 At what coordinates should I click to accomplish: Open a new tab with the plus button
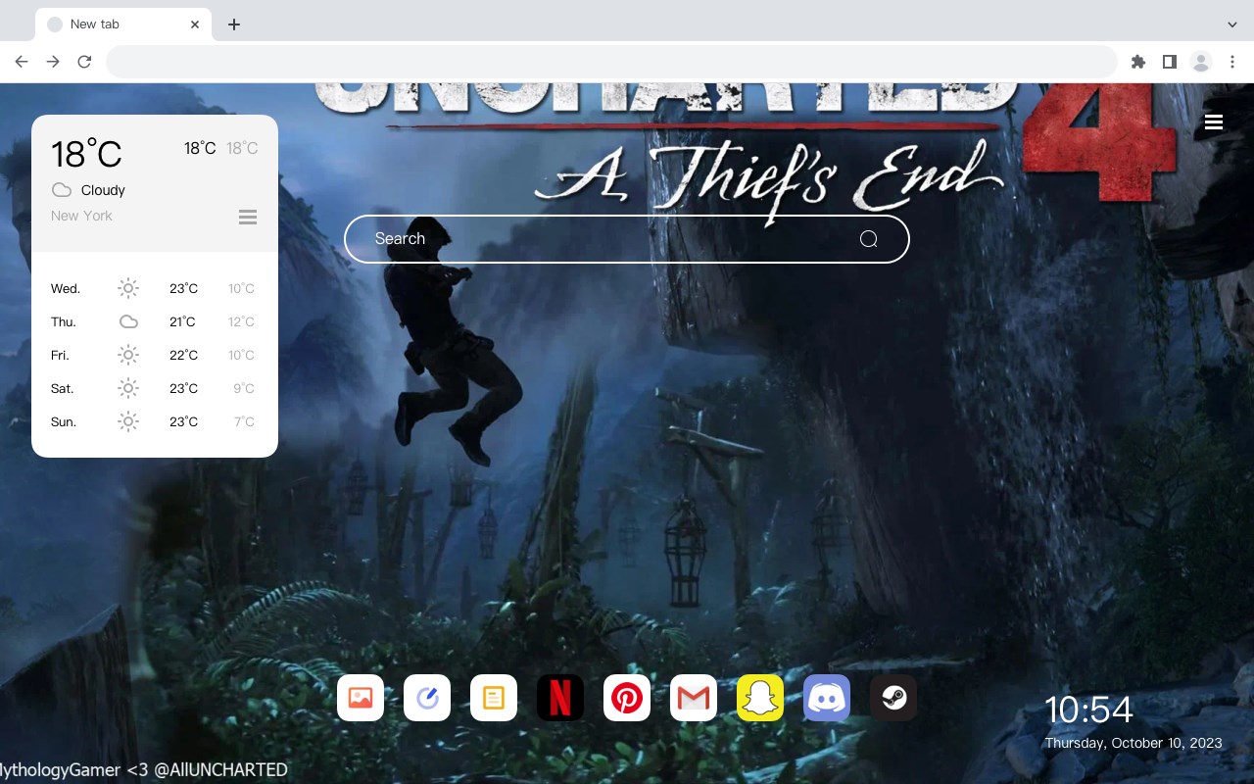coord(233,24)
